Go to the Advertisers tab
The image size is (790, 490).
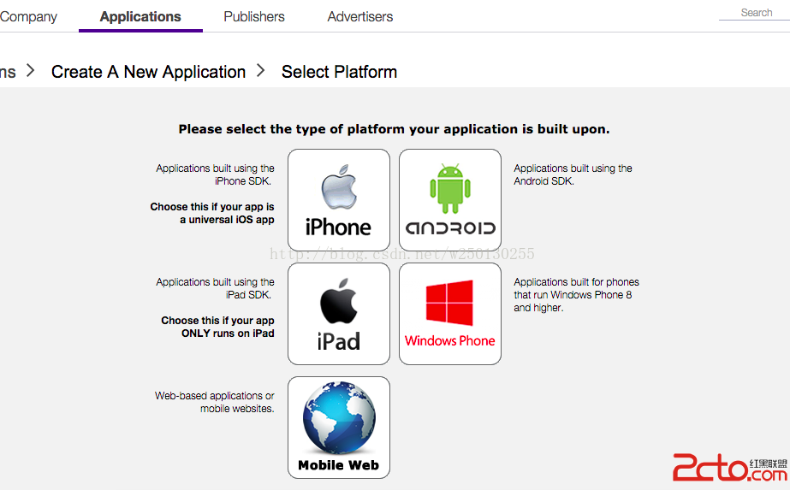coord(360,16)
